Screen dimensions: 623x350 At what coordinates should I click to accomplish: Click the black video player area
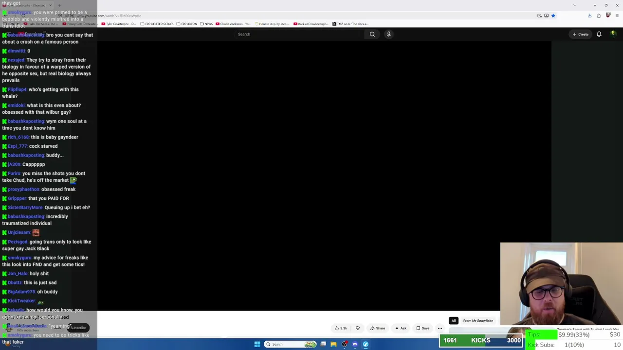(x=324, y=176)
